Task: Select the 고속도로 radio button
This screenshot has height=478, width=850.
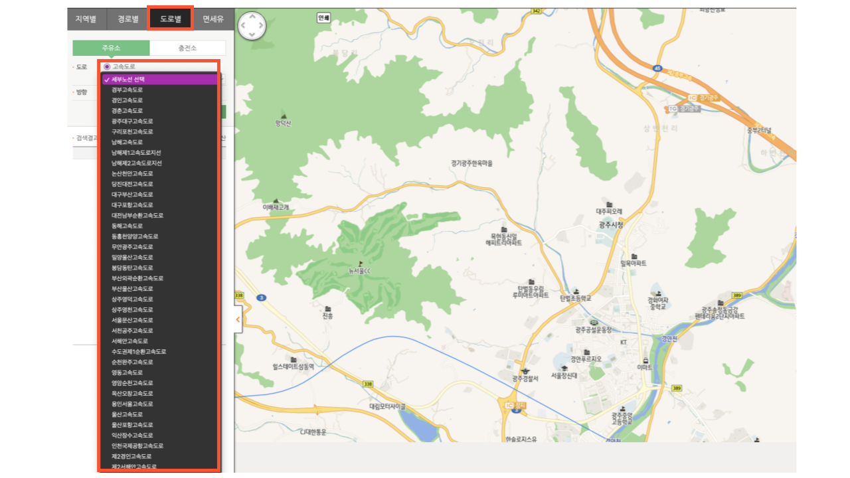Action: (107, 66)
